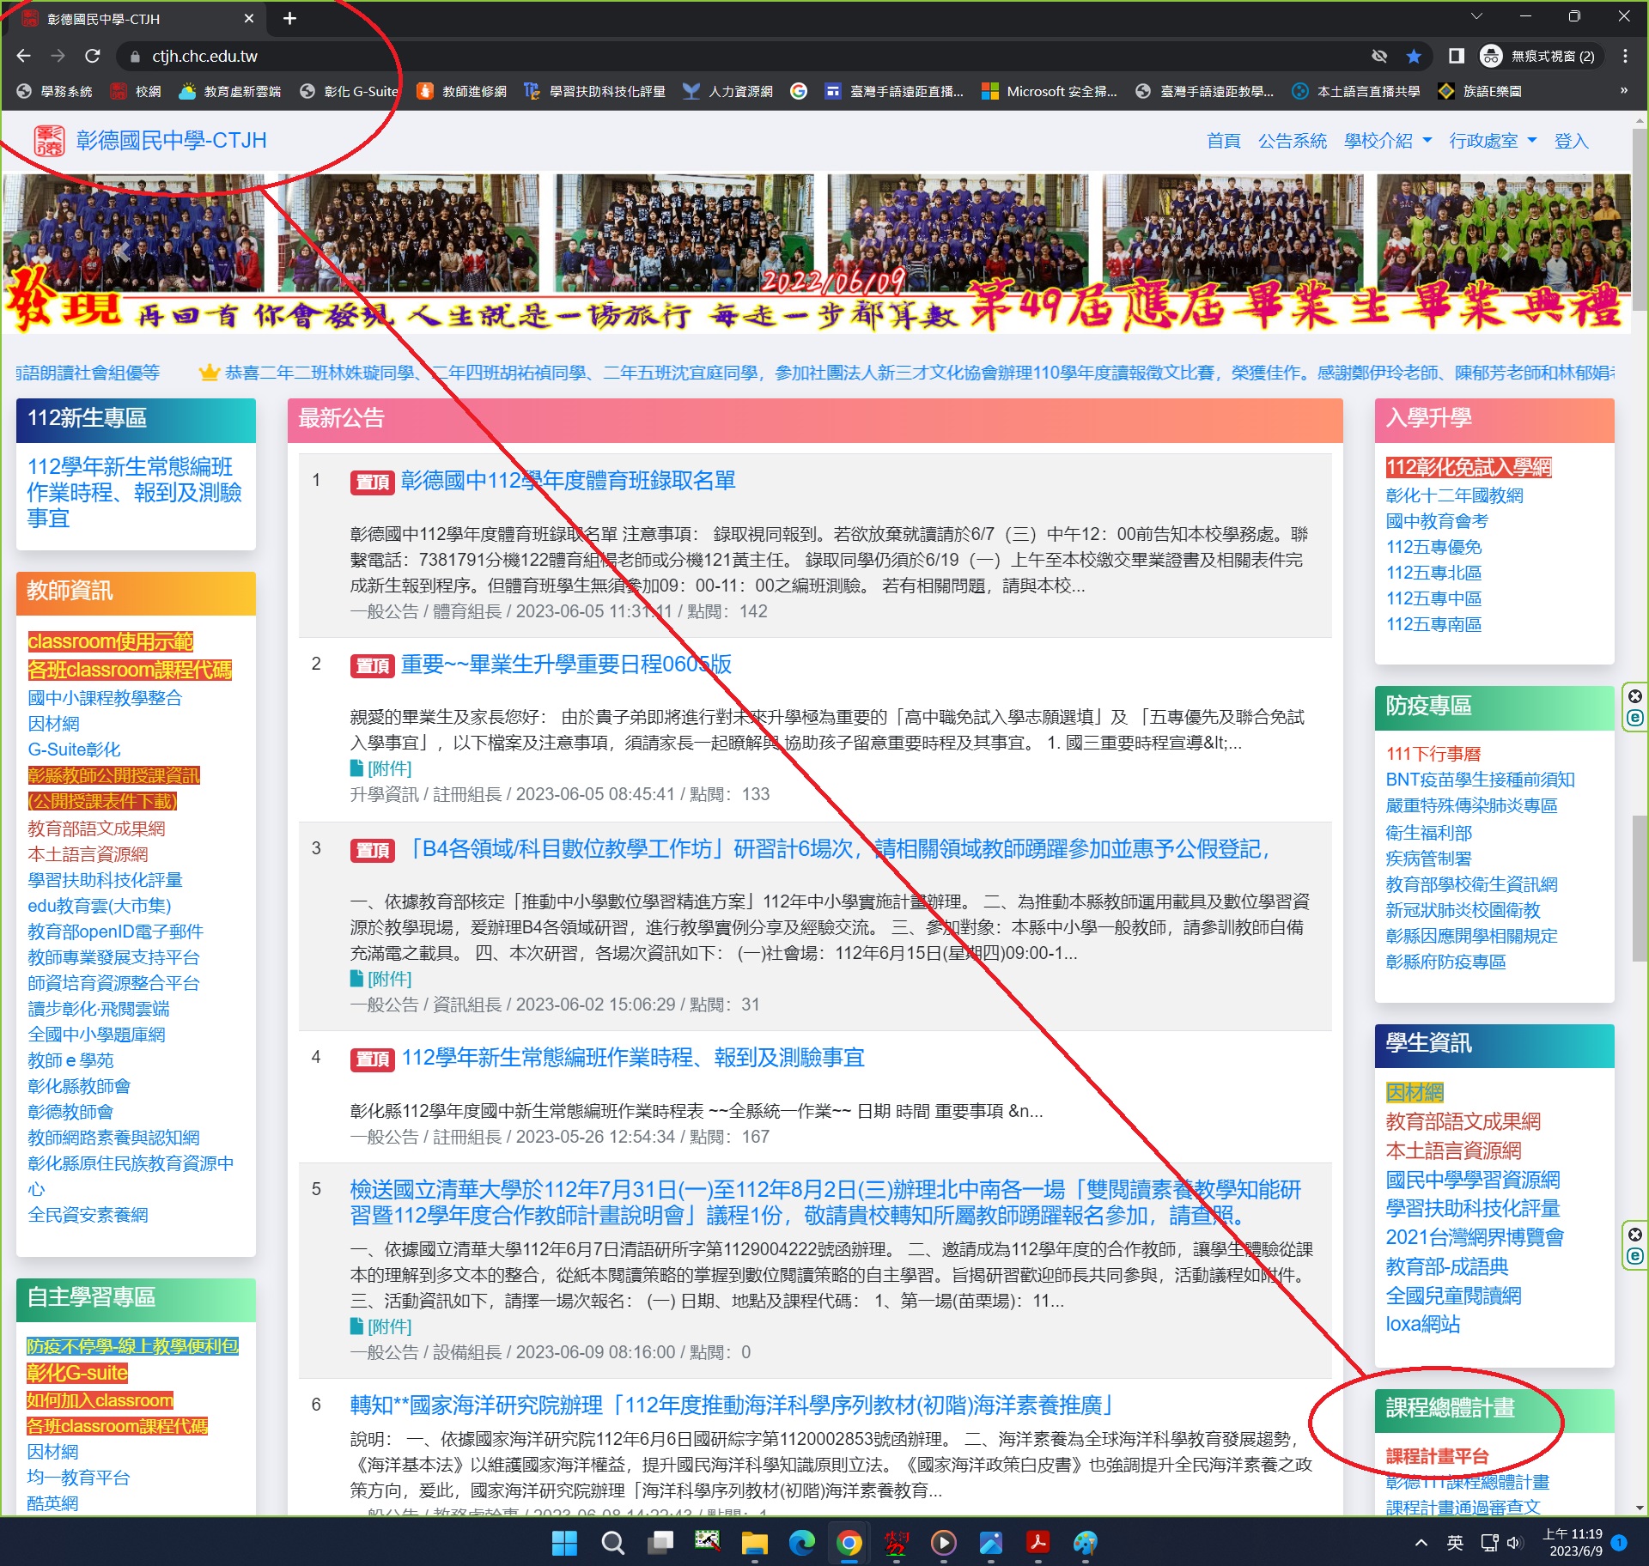The image size is (1649, 1566).
Task: Click the 彰德國民中學 school logo
Action: coord(51,140)
